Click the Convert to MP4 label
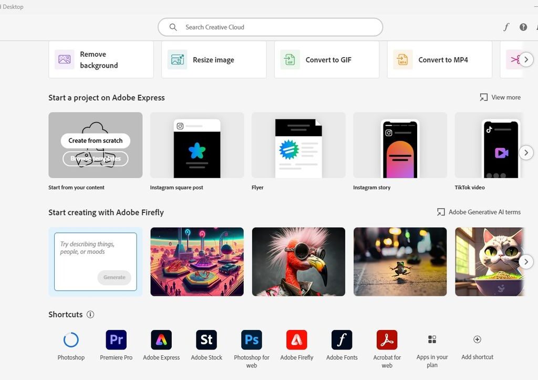Viewport: 538px width, 380px height. click(x=443, y=60)
